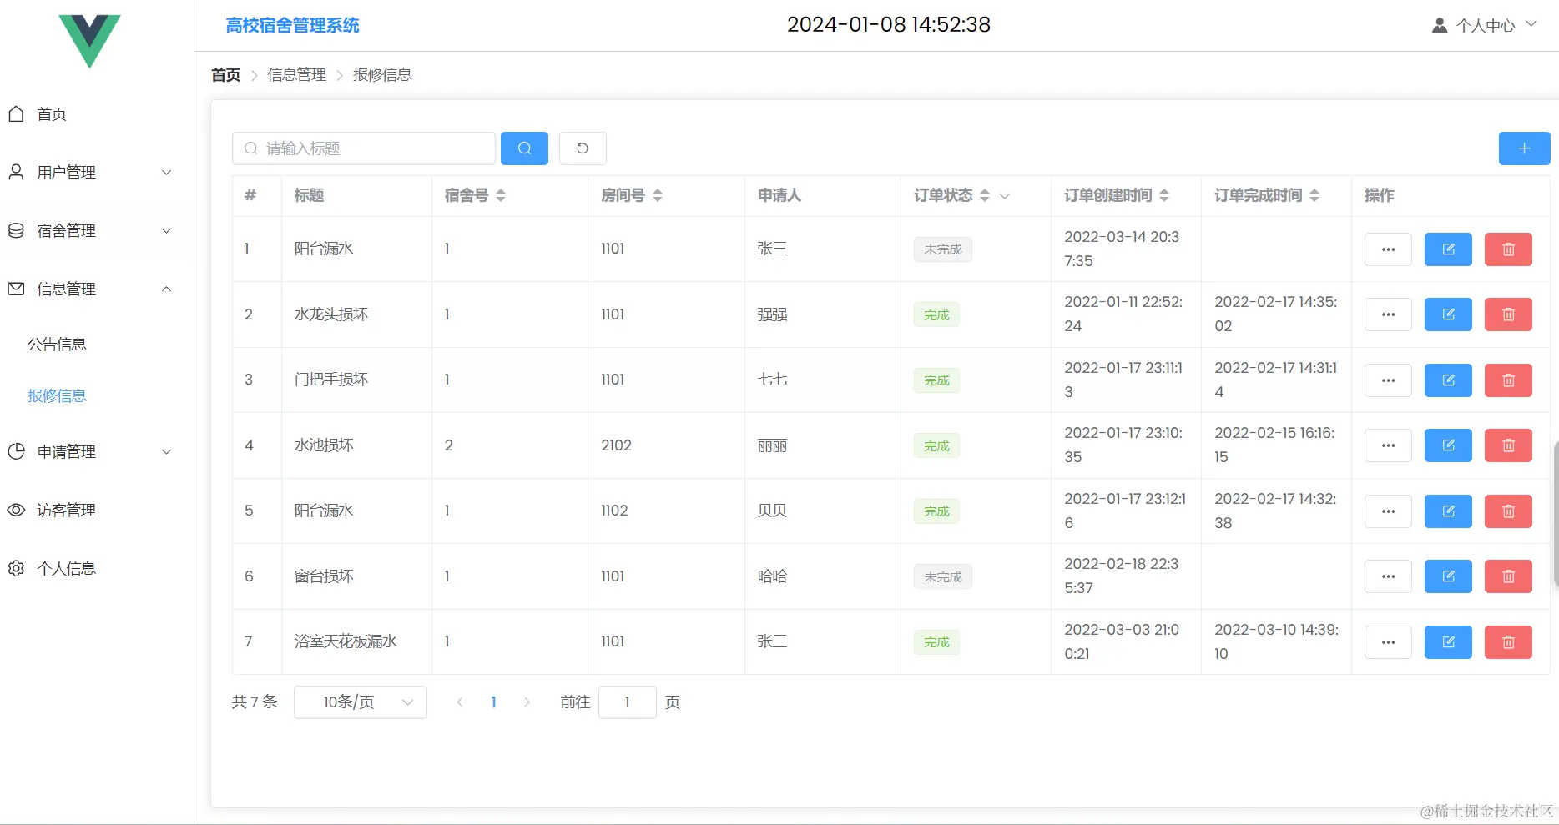Click the Vue logo in sidebar

pos(89,41)
